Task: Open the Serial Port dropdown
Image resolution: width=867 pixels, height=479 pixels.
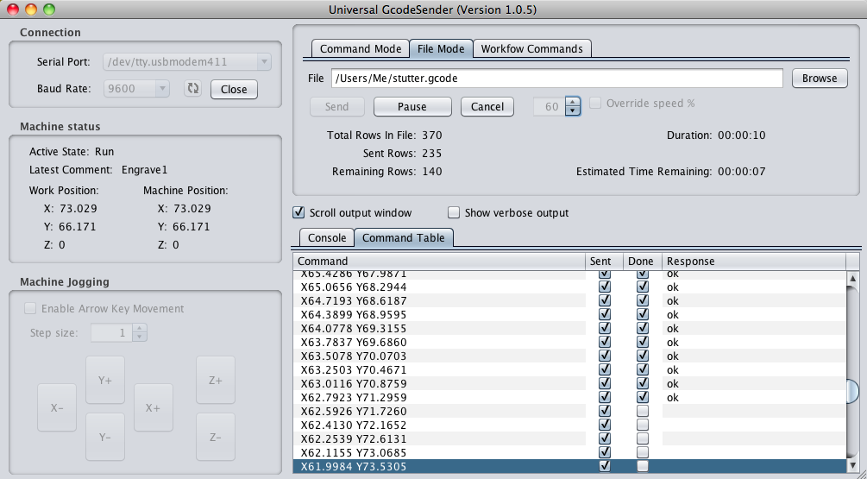Action: [186, 62]
